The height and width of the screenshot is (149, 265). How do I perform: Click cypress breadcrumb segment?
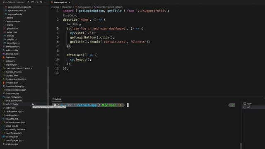[x=55, y=7]
